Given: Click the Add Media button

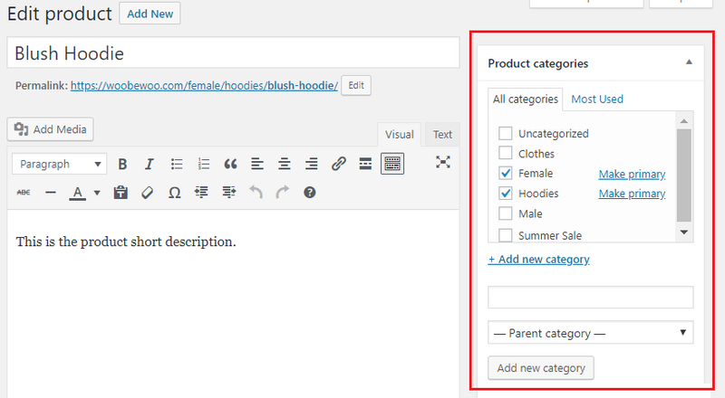Looking at the screenshot, I should coord(51,129).
